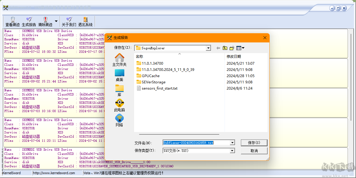Image resolution: width=356 pixels, height=178 pixels.
Task: Select 网络 (Network) in the sidebar
Action: tap(119, 120)
